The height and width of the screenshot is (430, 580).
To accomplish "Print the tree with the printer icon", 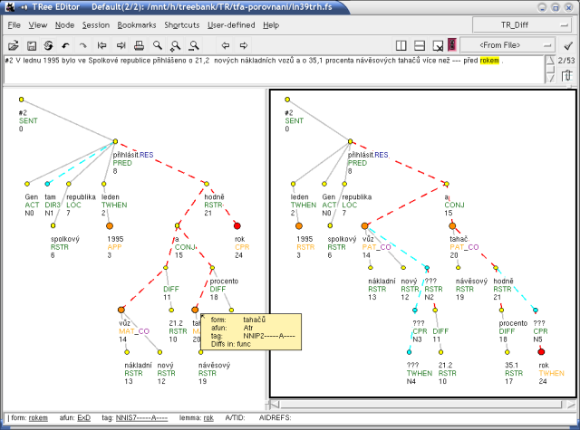I will coord(139,45).
